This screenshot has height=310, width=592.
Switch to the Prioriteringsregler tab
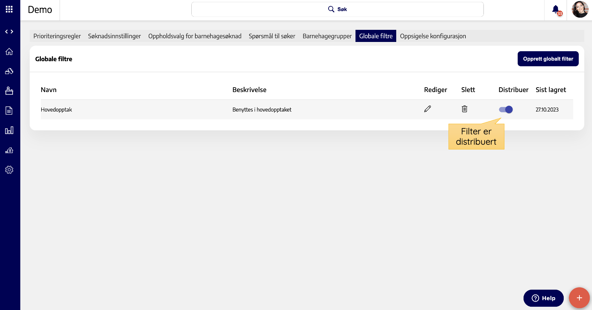[57, 36]
